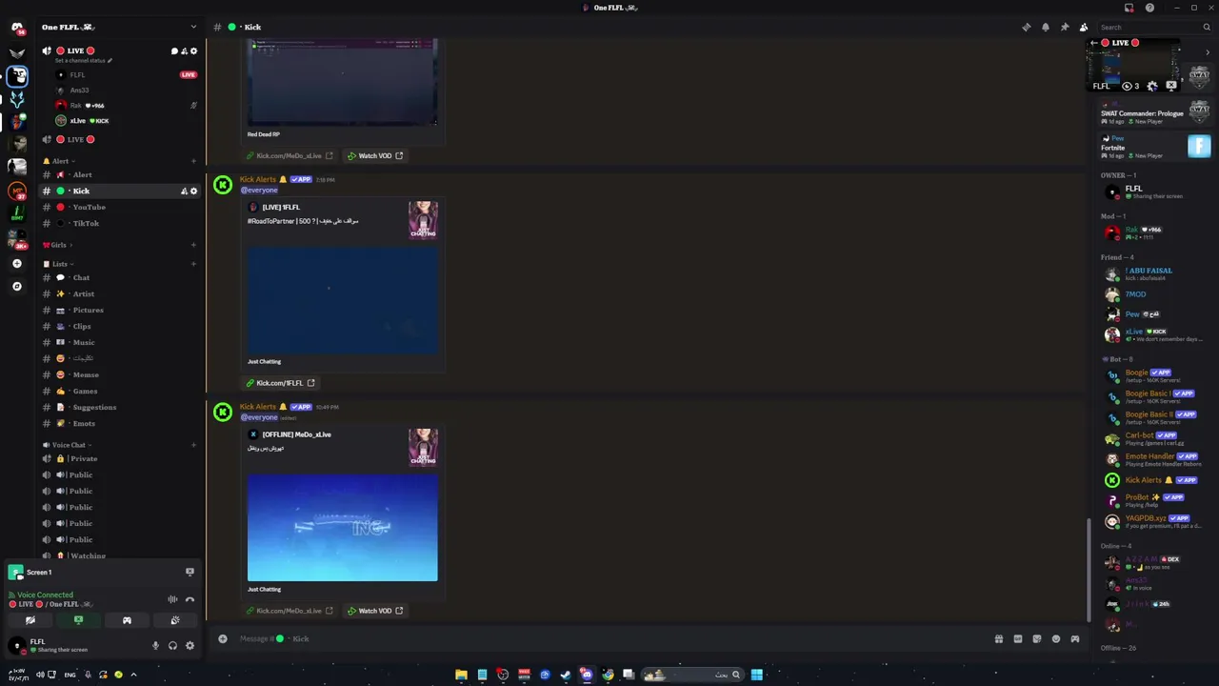
Task: Open message attachment plus button
Action: point(223,638)
